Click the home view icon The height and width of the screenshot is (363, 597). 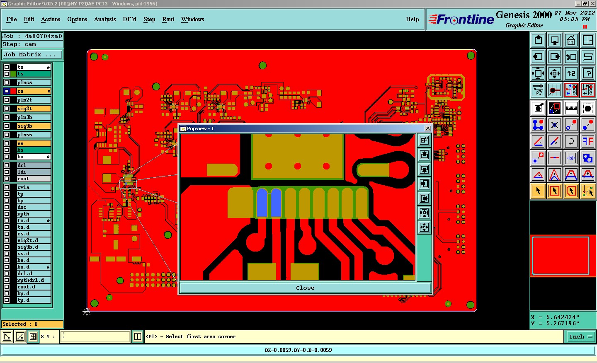pyautogui.click(x=571, y=40)
